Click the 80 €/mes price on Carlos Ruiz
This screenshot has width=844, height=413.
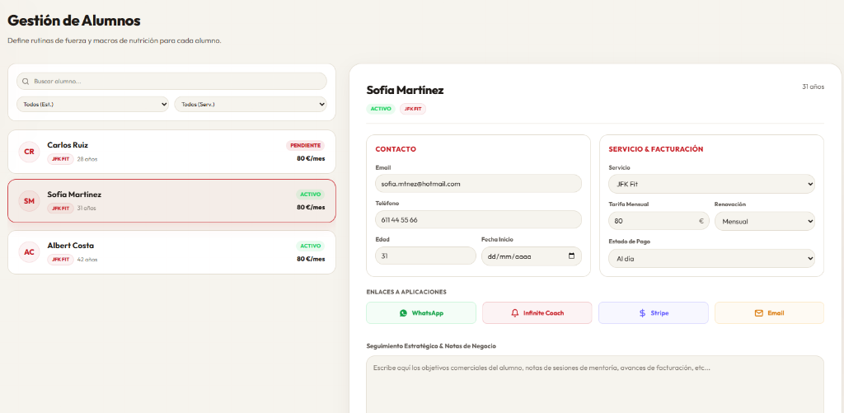click(311, 159)
